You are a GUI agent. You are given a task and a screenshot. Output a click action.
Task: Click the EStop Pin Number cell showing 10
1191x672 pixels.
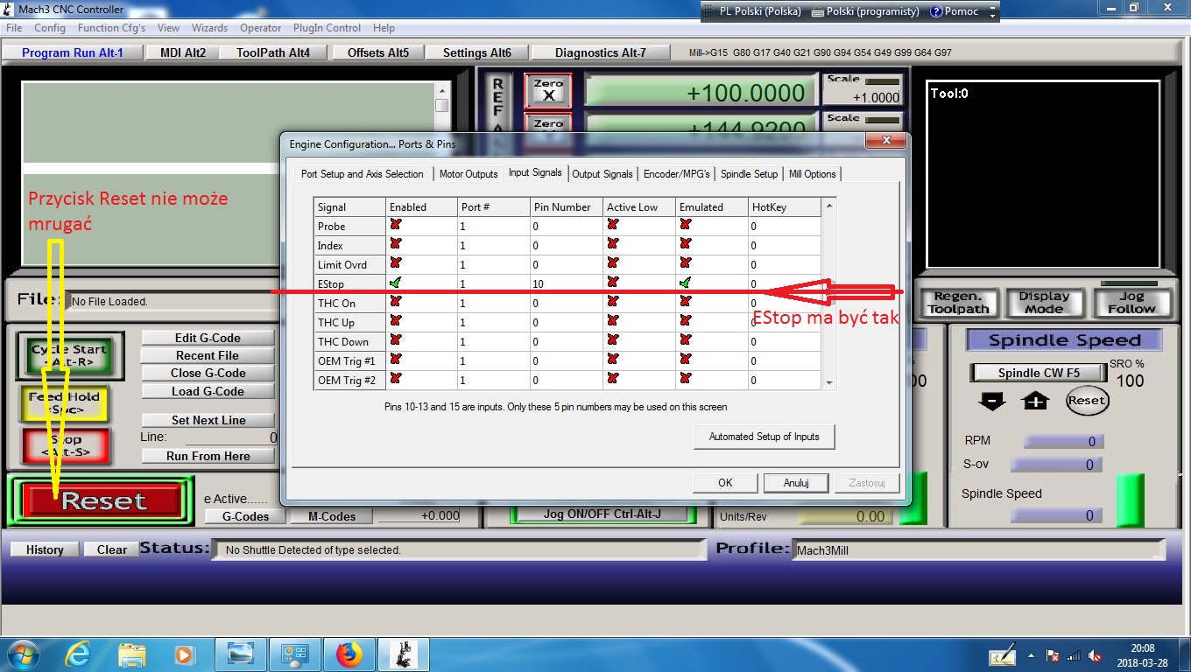point(567,283)
